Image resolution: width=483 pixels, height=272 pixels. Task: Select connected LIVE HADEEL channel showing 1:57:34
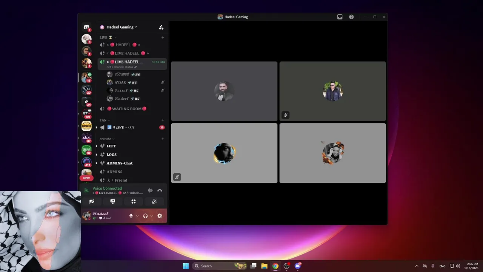(132, 64)
